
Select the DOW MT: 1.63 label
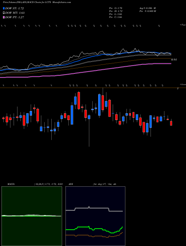click(x=15, y=13)
